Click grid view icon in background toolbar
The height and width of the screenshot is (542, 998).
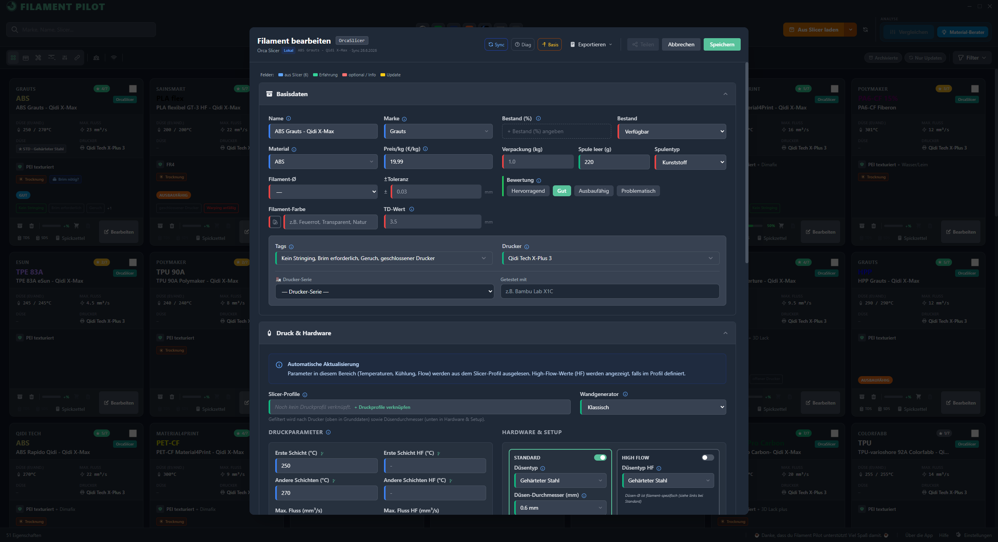tap(13, 58)
